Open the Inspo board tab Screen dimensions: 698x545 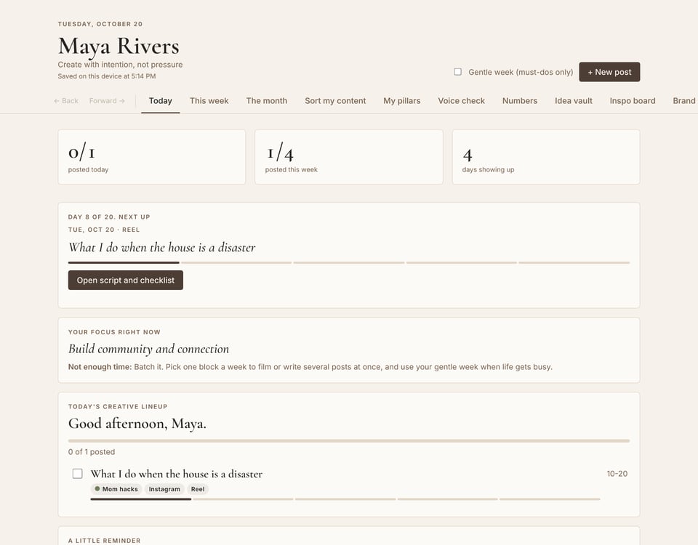[x=633, y=101]
